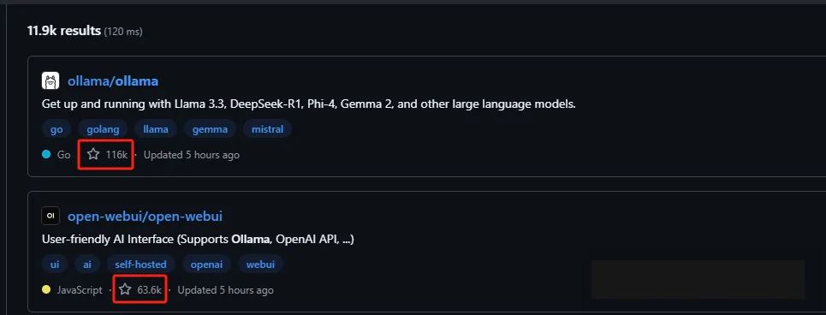This screenshot has width=826, height=315.
Task: Click the star icon showing 63.6k
Action: click(125, 289)
